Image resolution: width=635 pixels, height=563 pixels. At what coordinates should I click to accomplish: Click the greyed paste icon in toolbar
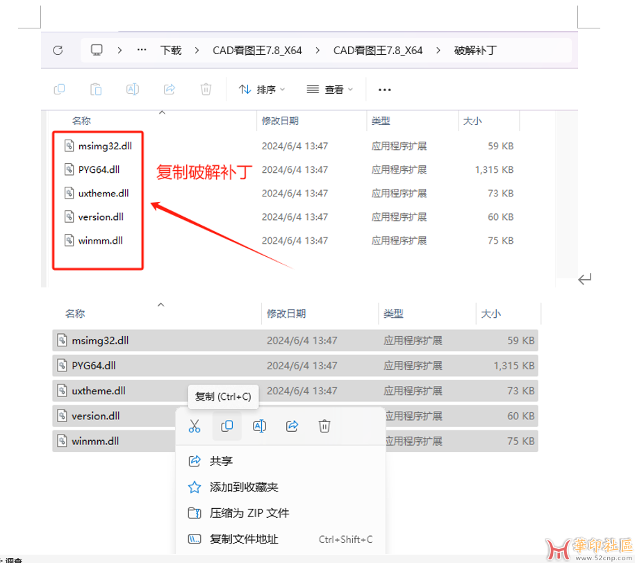point(96,89)
